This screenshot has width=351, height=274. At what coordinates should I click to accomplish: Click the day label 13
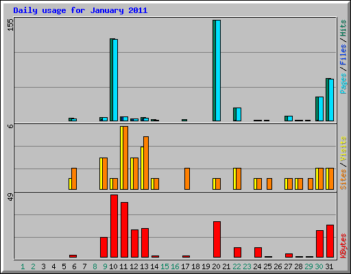click(x=144, y=266)
